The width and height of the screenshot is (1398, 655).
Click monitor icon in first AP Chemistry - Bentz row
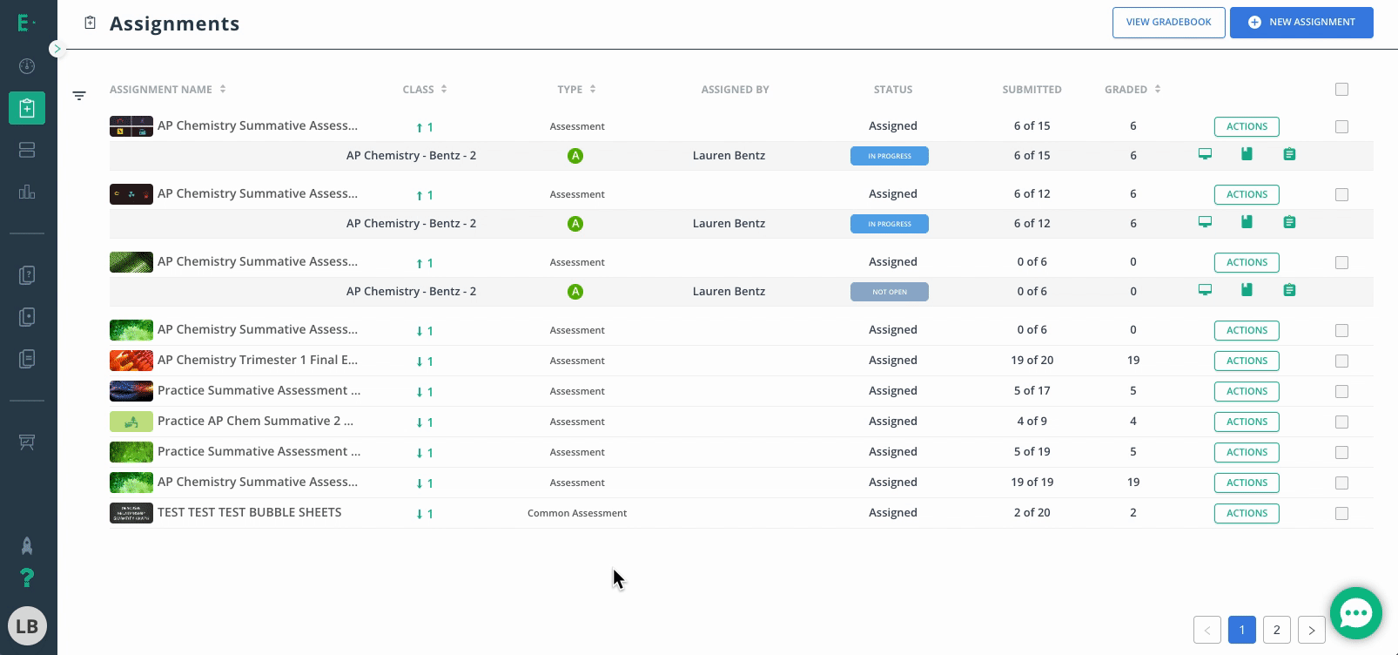click(1205, 155)
